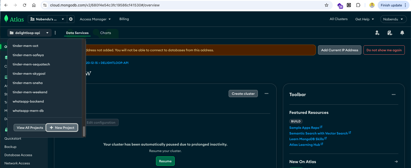Viewport: 411px width, 168px height.
Task: Resume the paused cluster
Action: [x=165, y=161]
